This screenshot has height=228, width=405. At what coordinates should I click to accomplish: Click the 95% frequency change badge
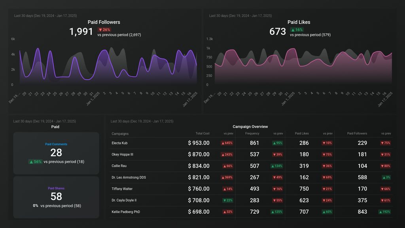click(278, 143)
